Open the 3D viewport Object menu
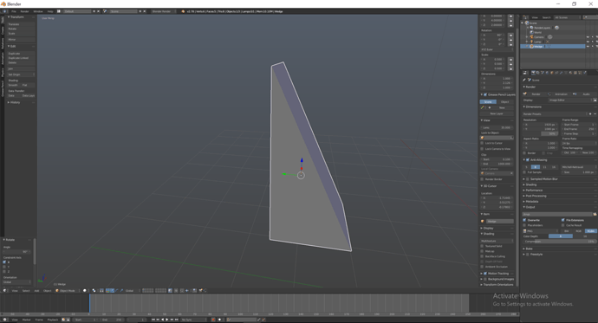 click(48, 291)
